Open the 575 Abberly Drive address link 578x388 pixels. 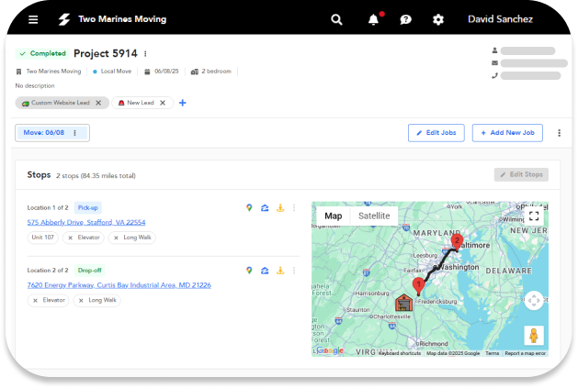pos(86,222)
